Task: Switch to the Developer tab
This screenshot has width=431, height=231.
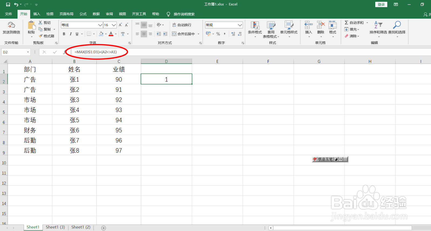Action: (139, 14)
